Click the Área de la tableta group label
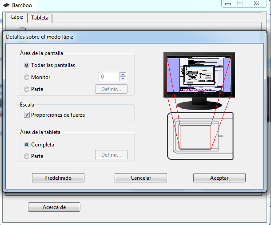Screen dimensions: 271x225 point(40,132)
